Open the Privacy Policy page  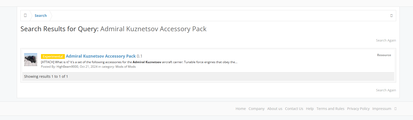pos(358,109)
